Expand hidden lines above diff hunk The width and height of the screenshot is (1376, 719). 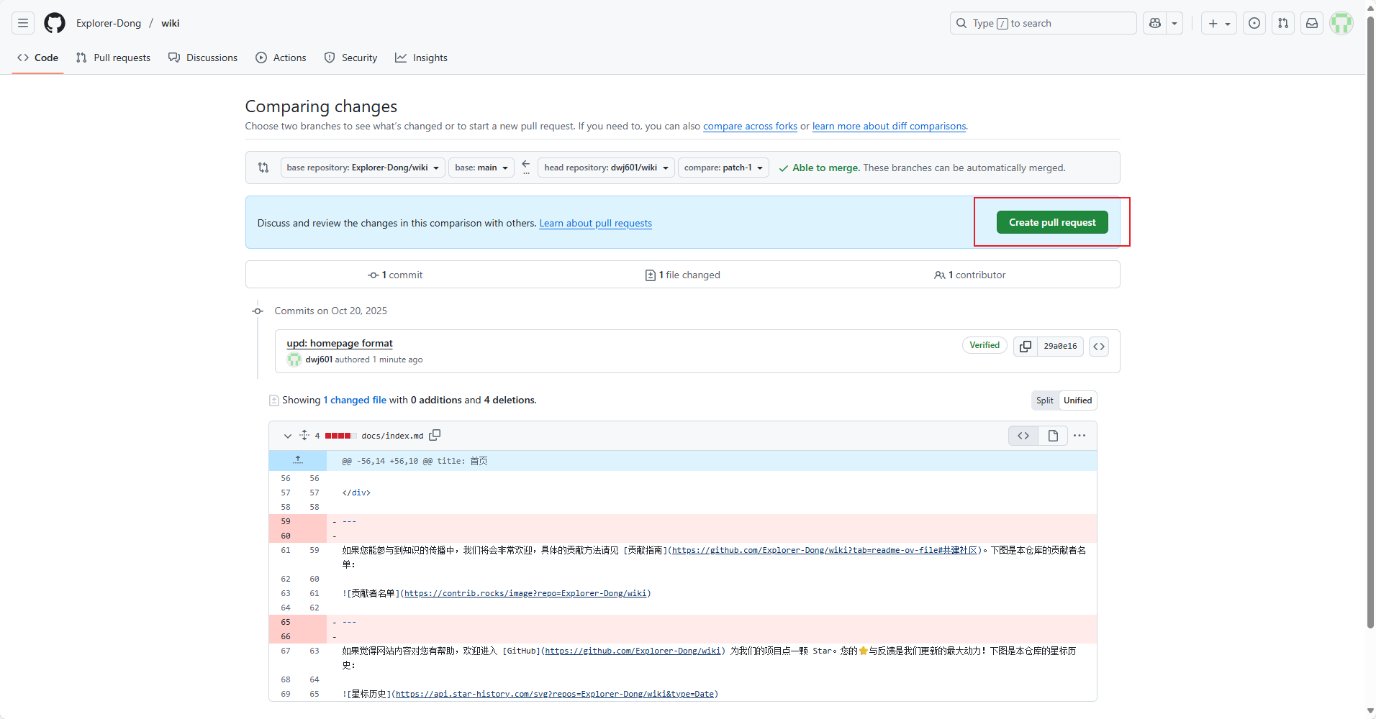(298, 460)
